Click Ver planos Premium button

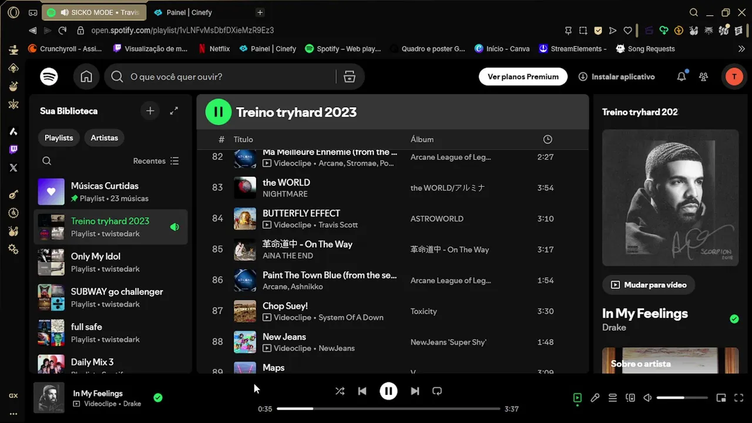[523, 77]
